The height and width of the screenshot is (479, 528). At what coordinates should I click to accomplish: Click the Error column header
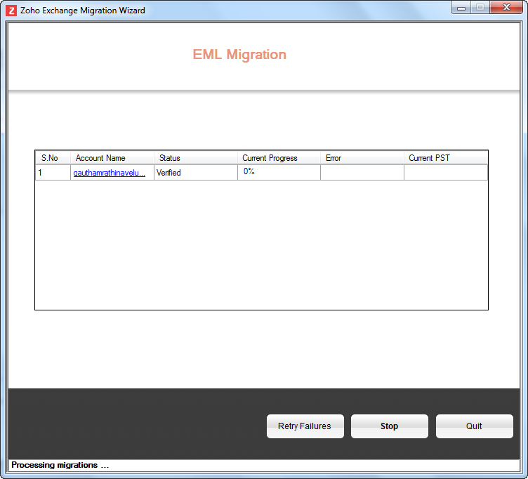[x=362, y=158]
